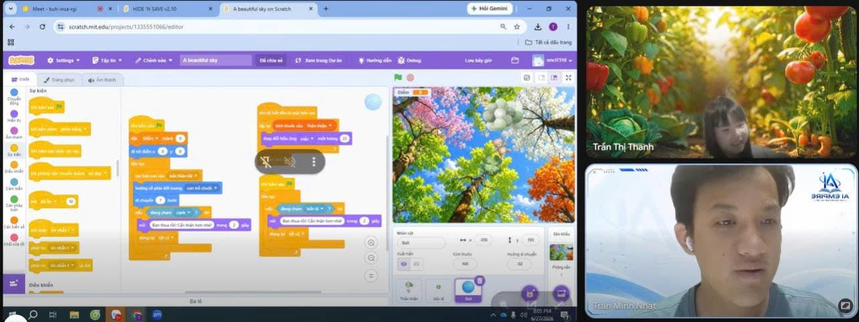Click Xem trang Dự án button
This screenshot has height=322, width=859.
[319, 60]
